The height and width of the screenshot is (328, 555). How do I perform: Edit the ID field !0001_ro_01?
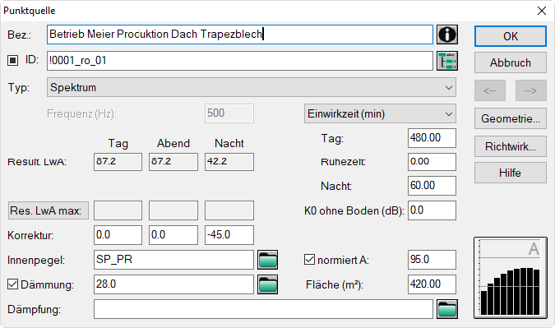point(240,61)
